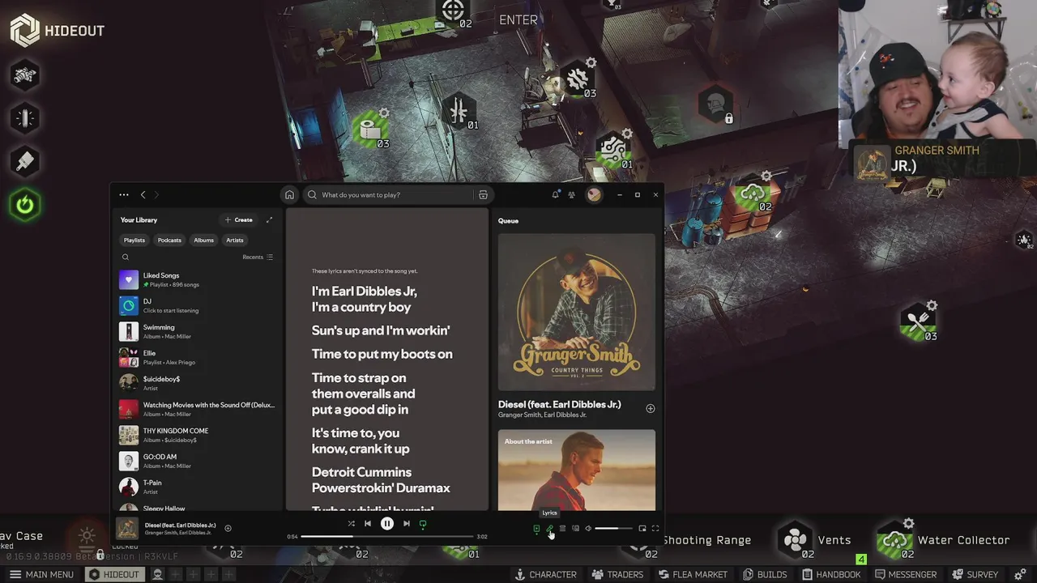Open Spotify profile avatar menu
The width and height of the screenshot is (1037, 583).
pyautogui.click(x=594, y=194)
